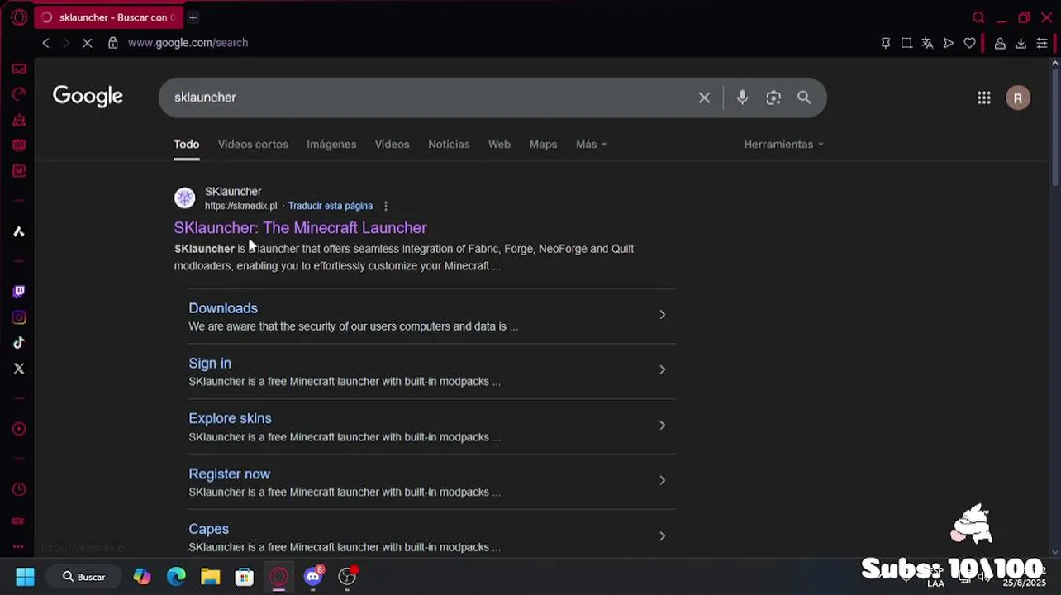Click the address bar URL www.google.com/search
The image size is (1061, 595).
point(188,43)
